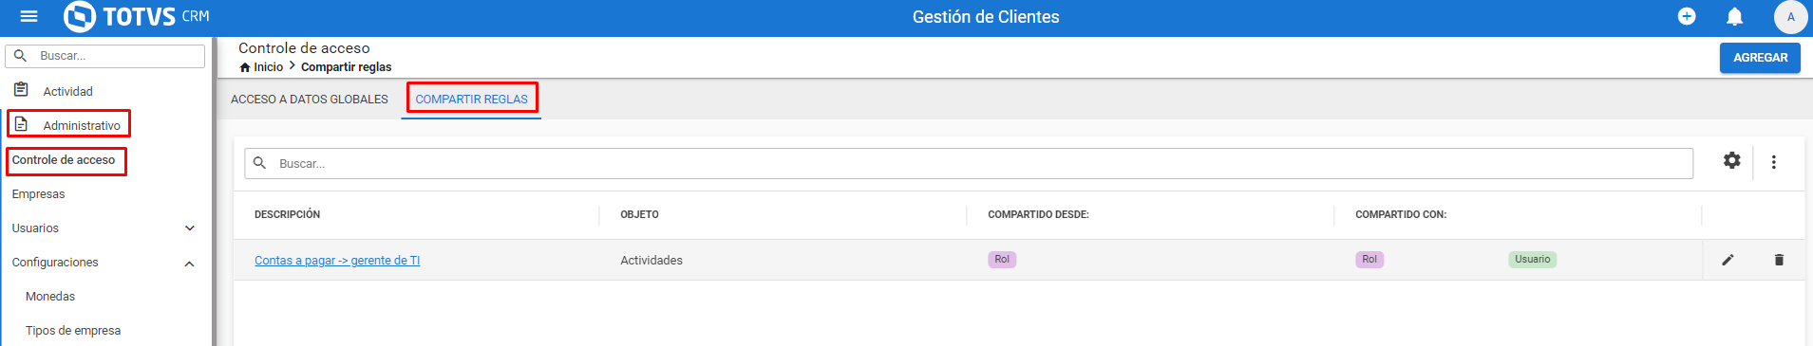The height and width of the screenshot is (346, 1813).
Task: Click the TOTVS CRM logo
Action: pos(137,16)
